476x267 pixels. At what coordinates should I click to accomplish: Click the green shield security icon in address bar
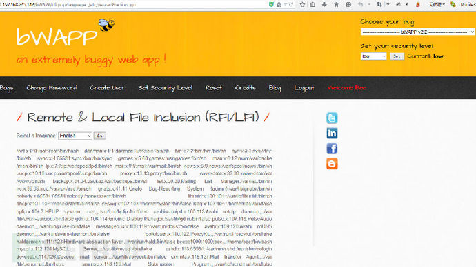tap(271, 4)
